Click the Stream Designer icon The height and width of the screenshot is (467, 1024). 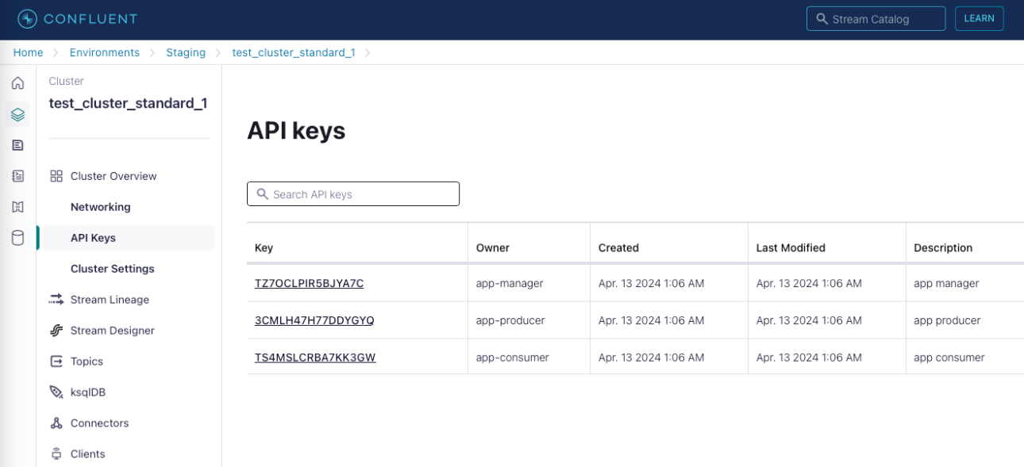point(56,331)
